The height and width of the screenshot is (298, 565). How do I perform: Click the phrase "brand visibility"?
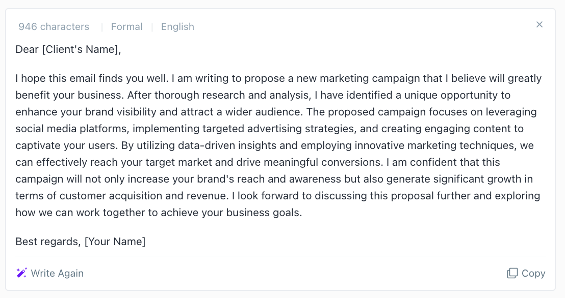[x=121, y=112]
